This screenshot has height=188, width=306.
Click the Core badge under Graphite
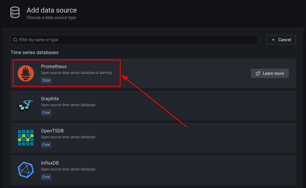pyautogui.click(x=46, y=112)
